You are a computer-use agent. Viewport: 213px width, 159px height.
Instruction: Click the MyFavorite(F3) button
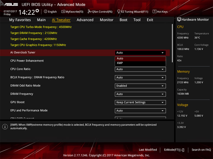click(72, 11)
